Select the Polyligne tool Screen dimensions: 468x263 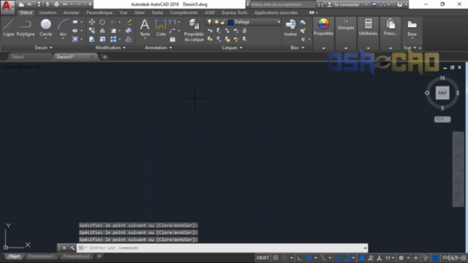point(26,28)
